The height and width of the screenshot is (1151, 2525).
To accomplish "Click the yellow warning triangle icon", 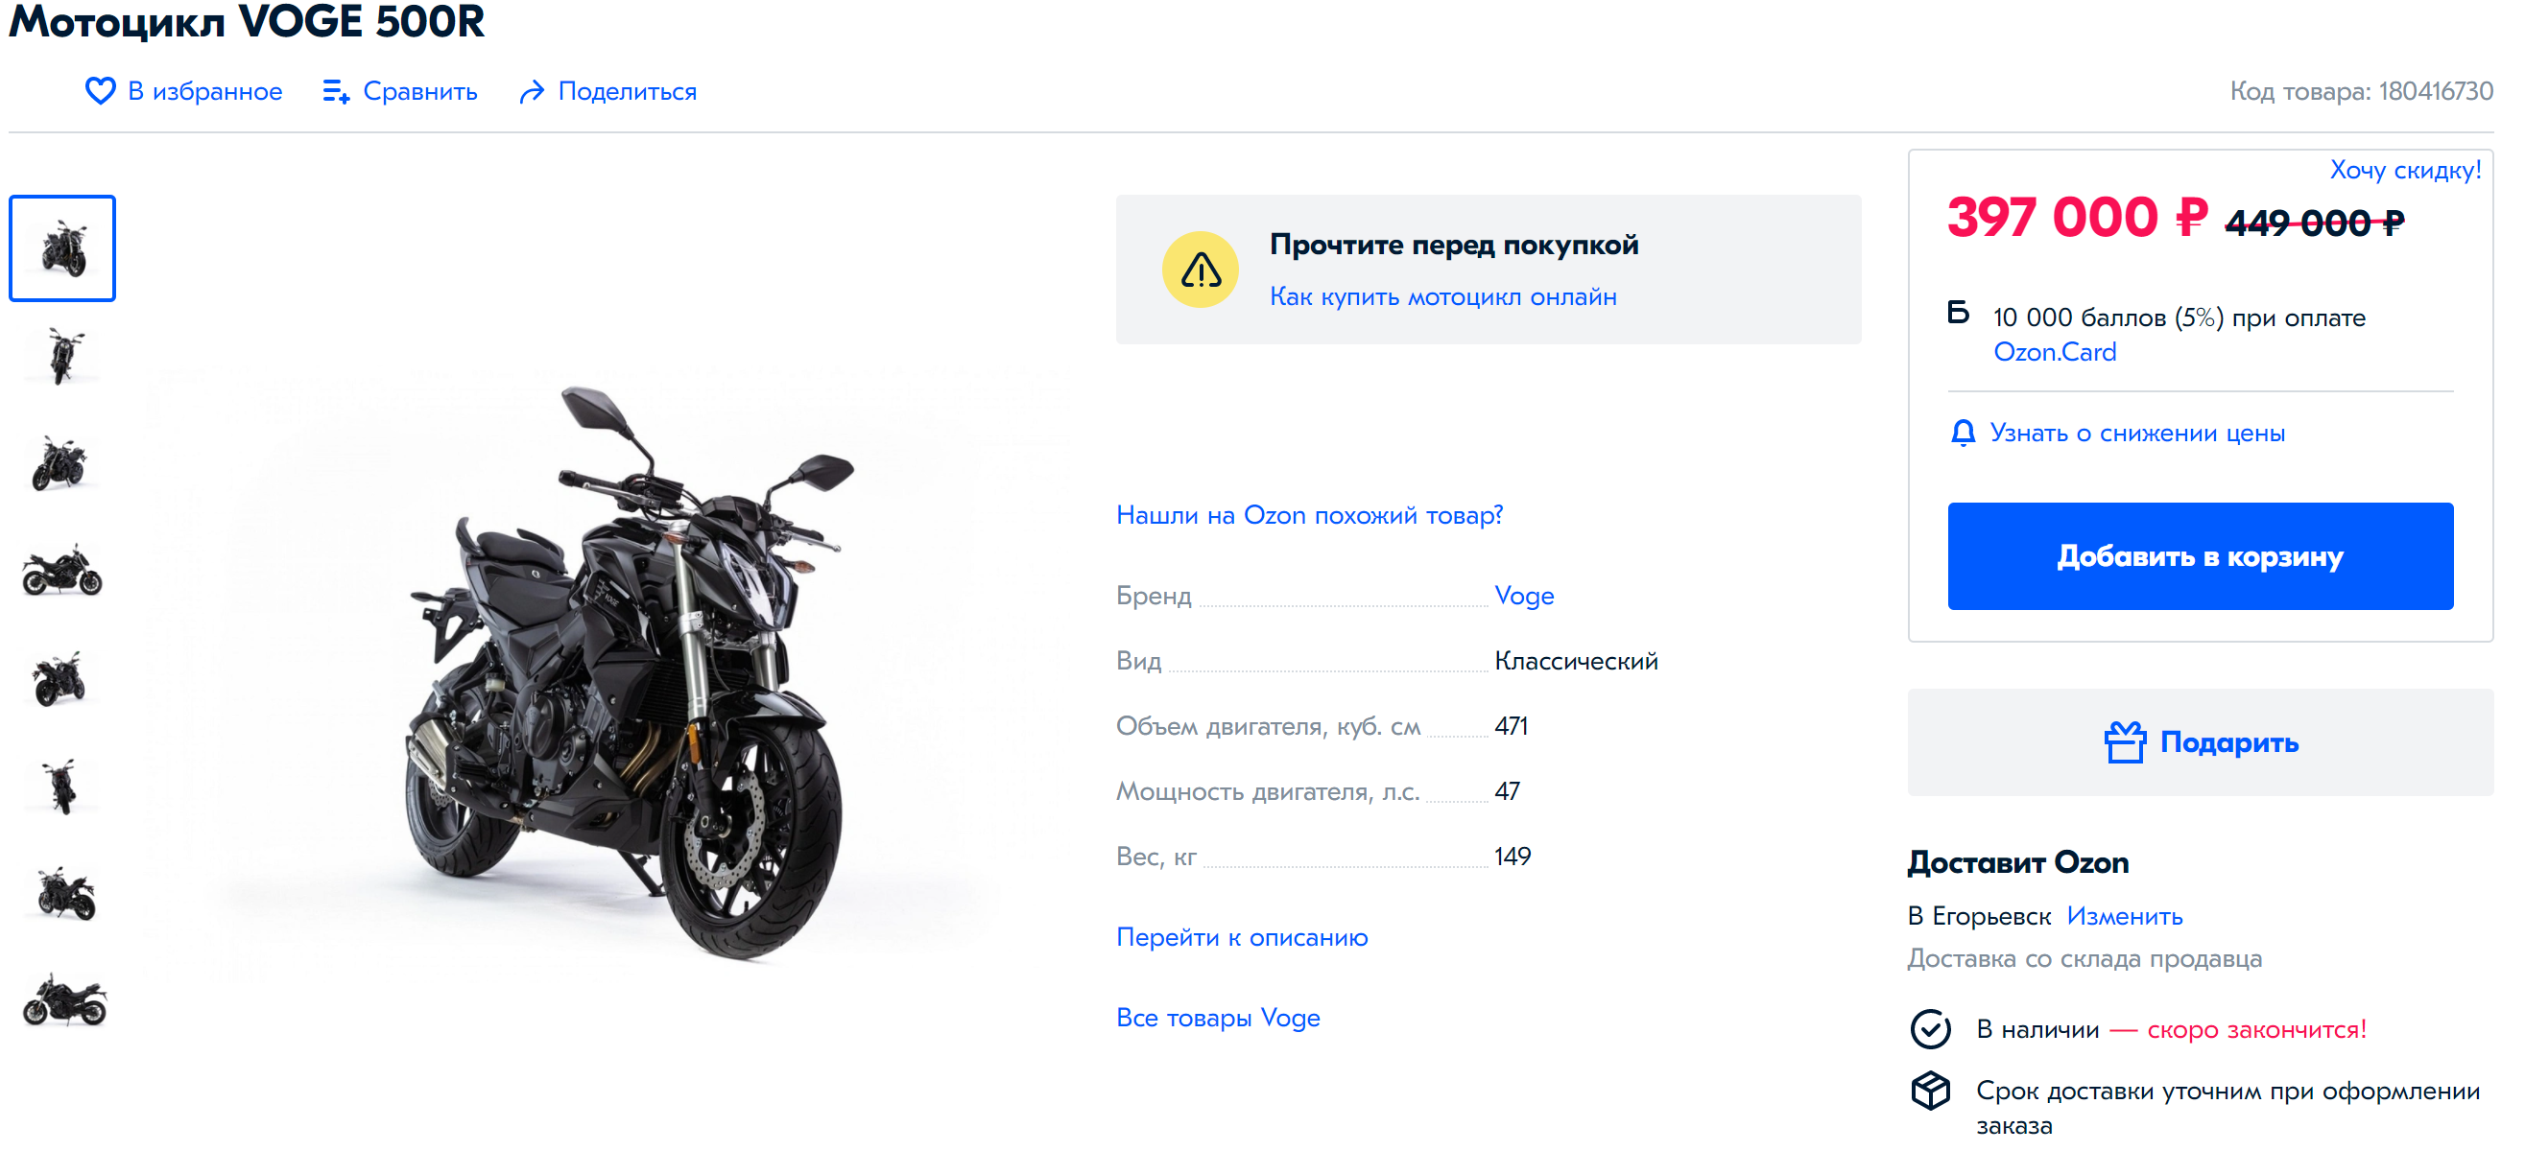I will point(1200,270).
